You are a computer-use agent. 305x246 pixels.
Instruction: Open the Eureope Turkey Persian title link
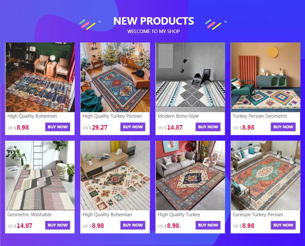click(258, 215)
